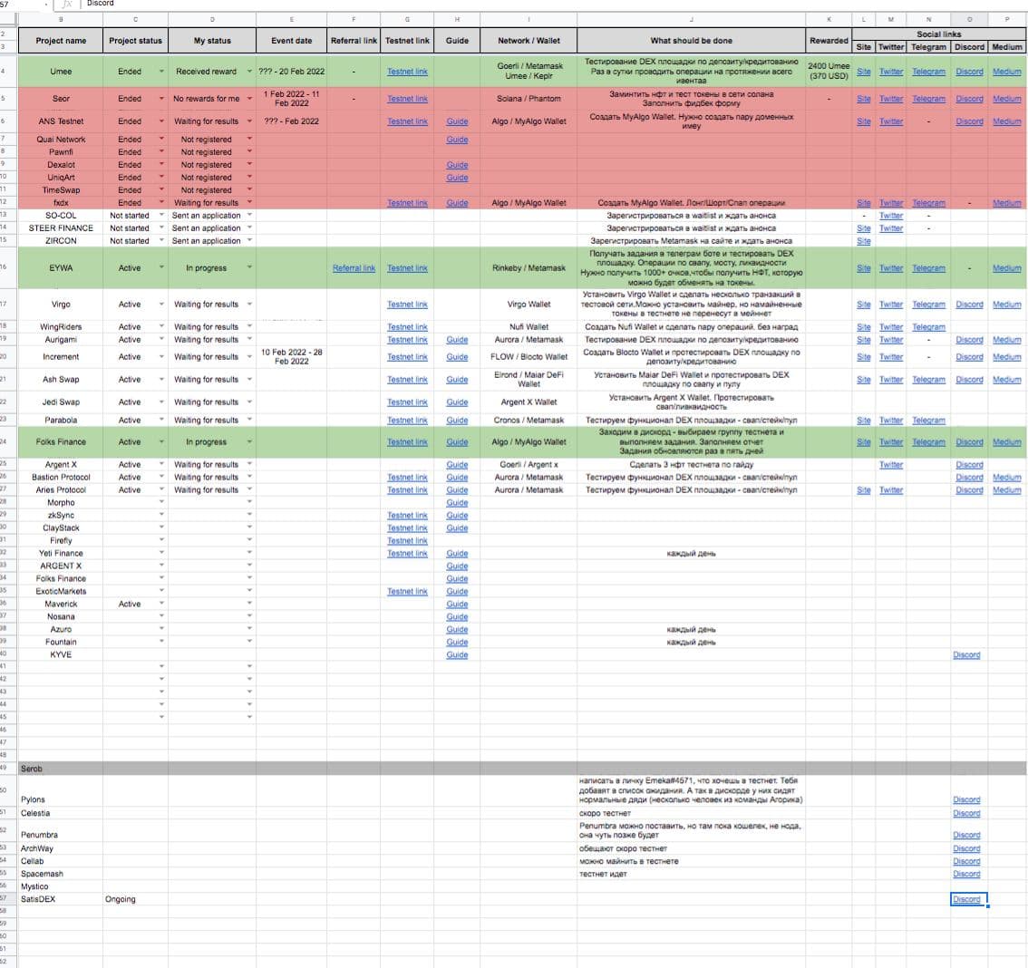Screen dimensions: 1028x968
Task: Select the Rewarded header cell
Action: tap(829, 41)
